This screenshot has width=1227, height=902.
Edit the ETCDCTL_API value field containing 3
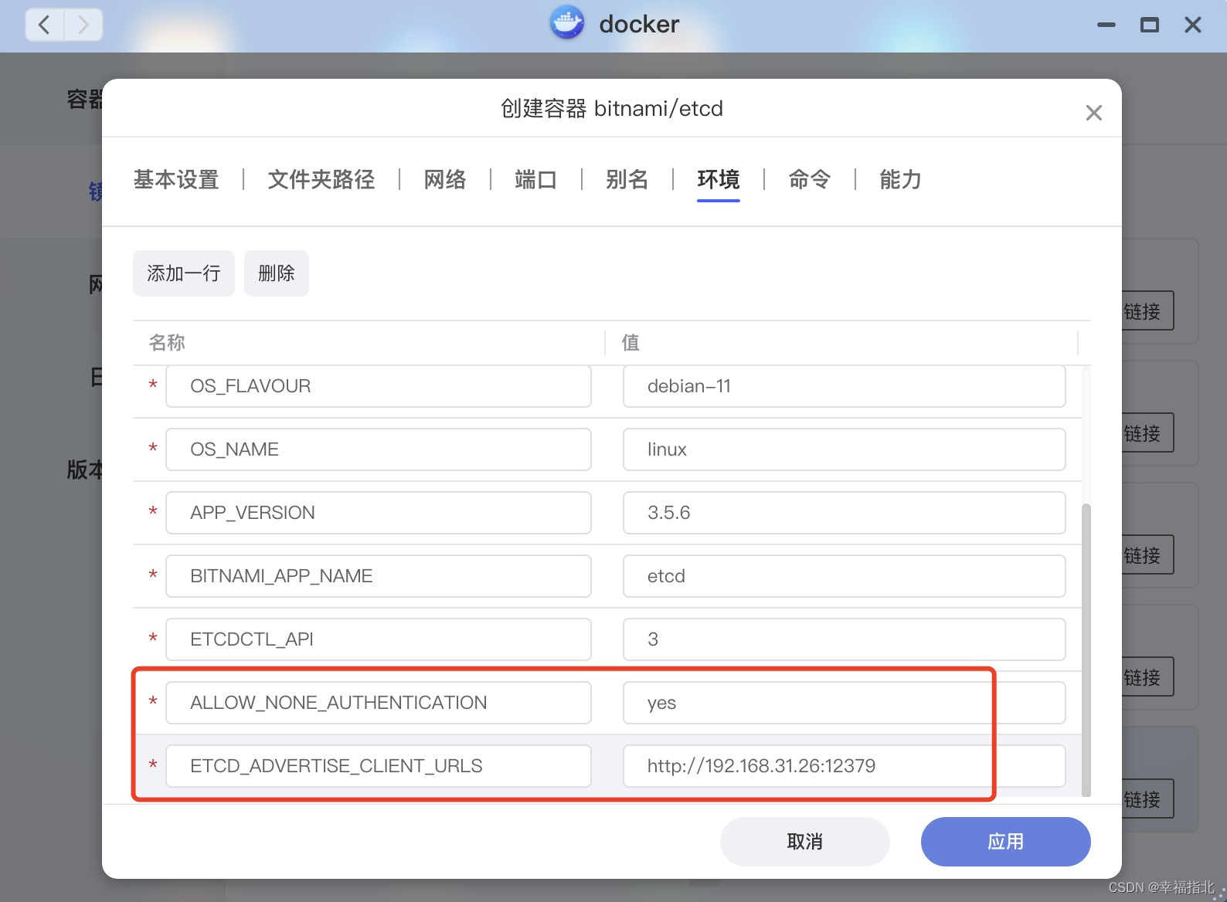(x=845, y=639)
